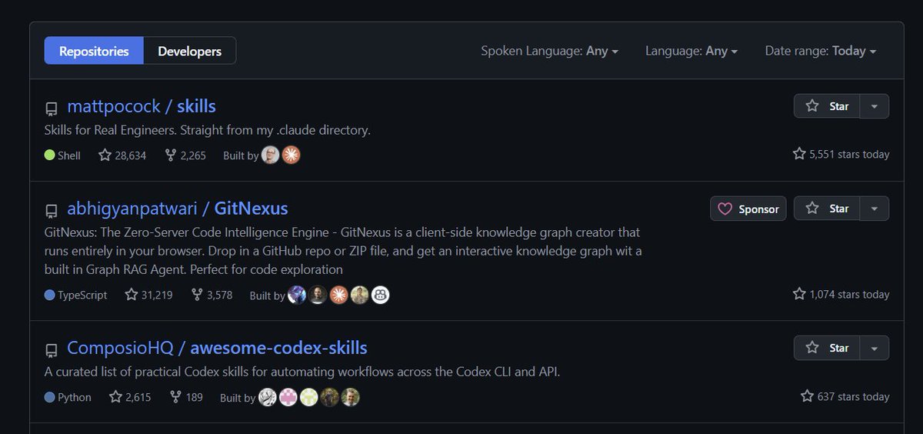Click white bot contributor avatar on GitNexus
923x434 pixels.
point(380,295)
